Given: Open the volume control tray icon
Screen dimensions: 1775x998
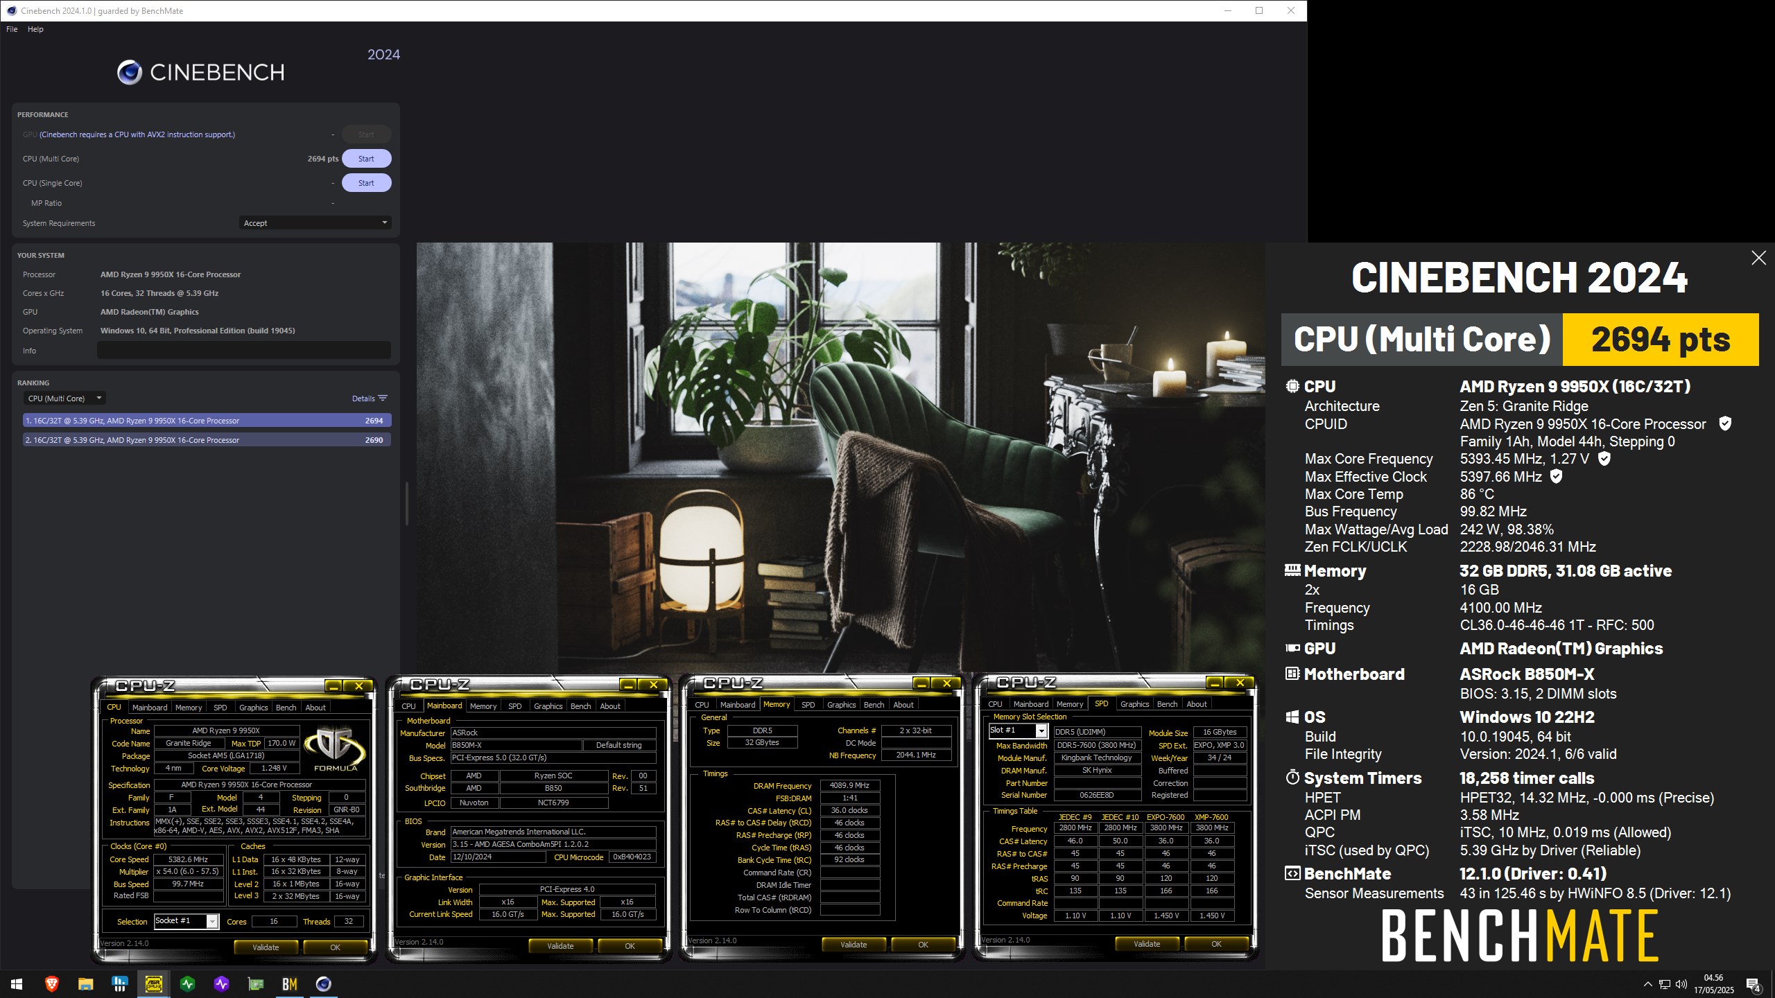Looking at the screenshot, I should [1681, 984].
